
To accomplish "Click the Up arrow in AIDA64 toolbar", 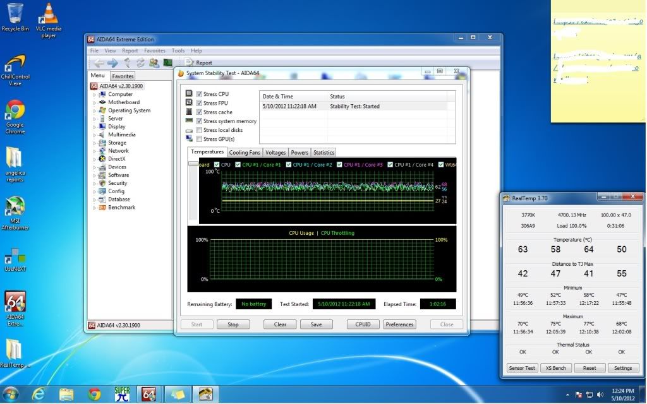I will click(x=128, y=62).
